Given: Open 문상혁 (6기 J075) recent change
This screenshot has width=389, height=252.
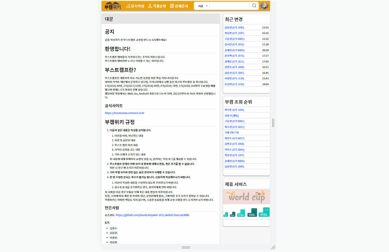Looking at the screenshot, I should (x=234, y=56).
